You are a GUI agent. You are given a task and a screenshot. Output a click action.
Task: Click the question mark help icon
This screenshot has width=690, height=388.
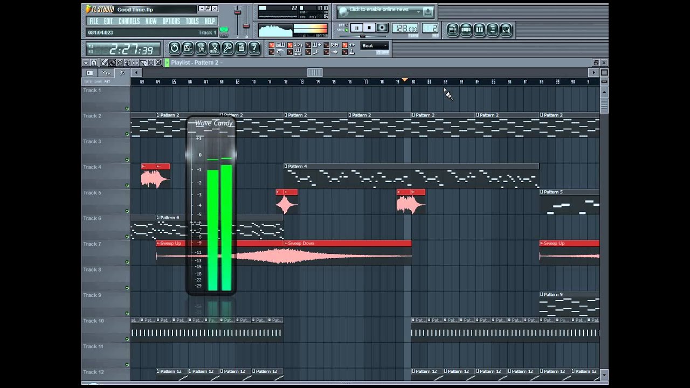tap(254, 48)
